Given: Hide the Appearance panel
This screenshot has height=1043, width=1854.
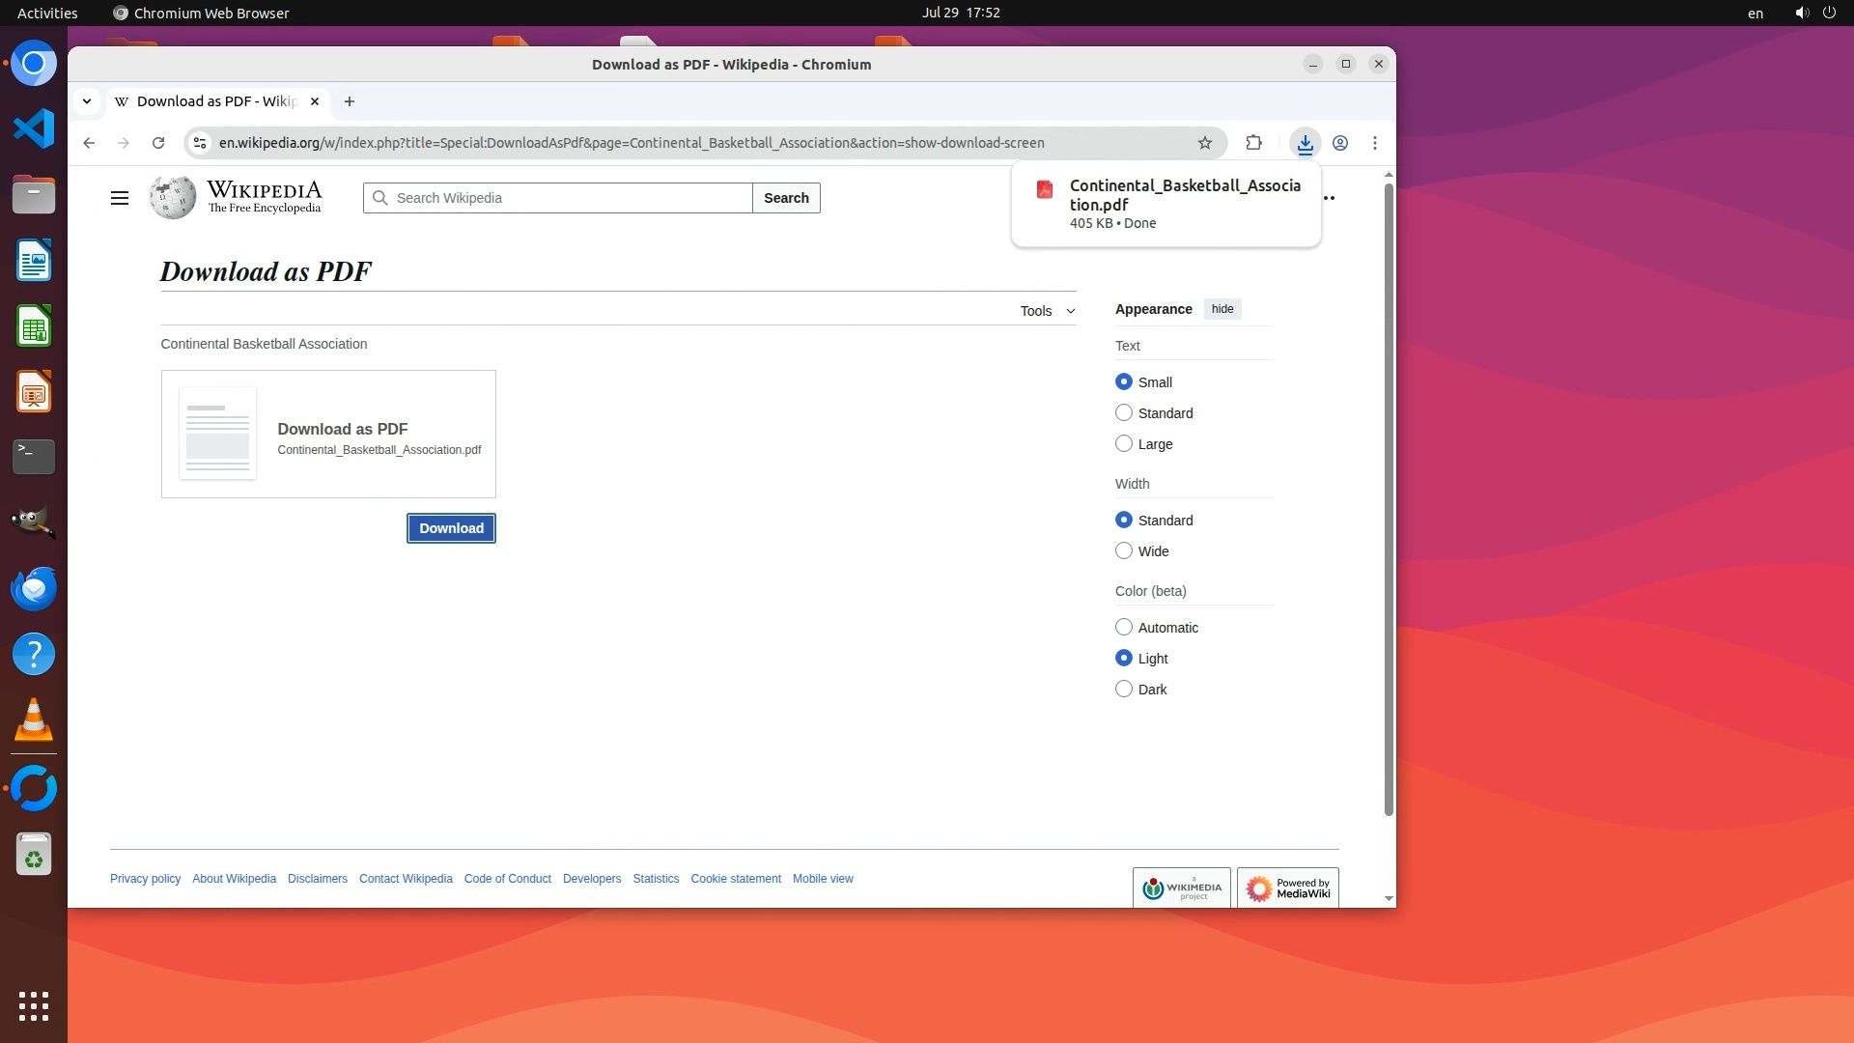Looking at the screenshot, I should click(1222, 309).
